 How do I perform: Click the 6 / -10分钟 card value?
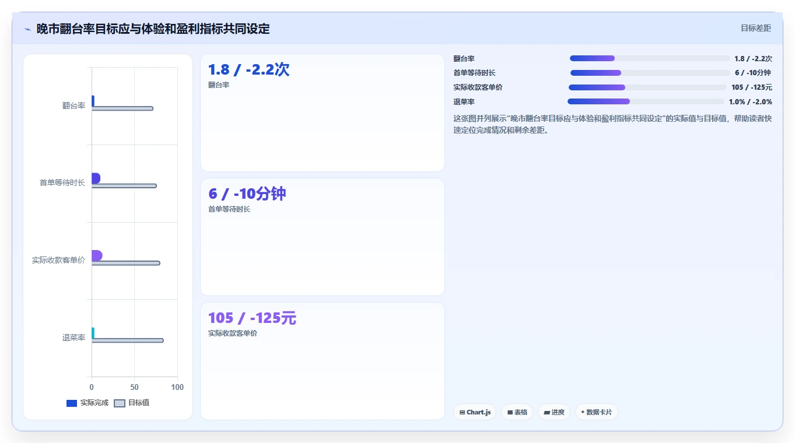247,194
